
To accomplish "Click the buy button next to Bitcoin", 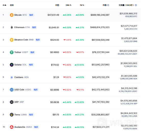I will click(31, 15).
